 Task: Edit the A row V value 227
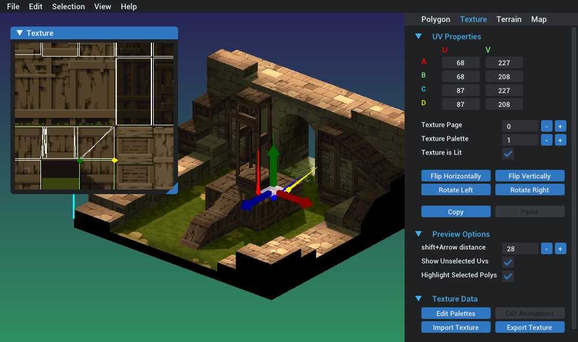point(504,62)
